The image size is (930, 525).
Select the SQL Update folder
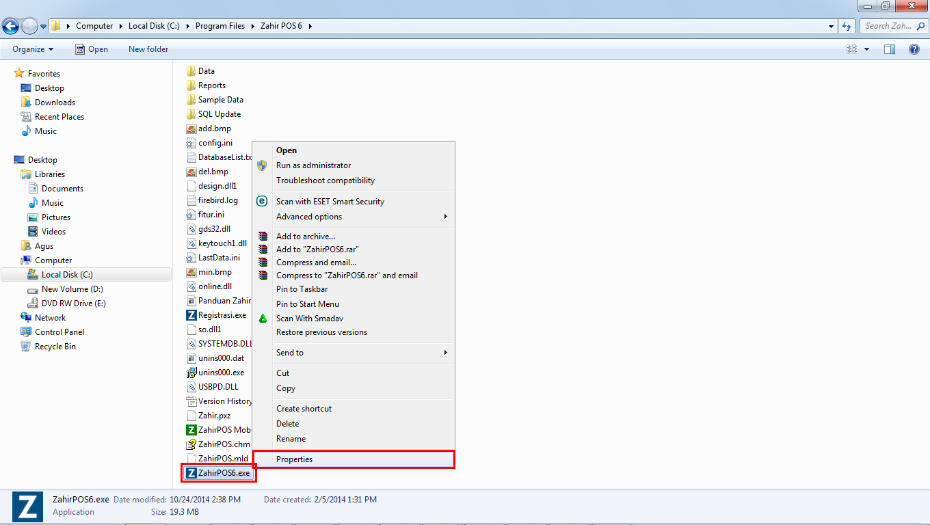point(213,114)
